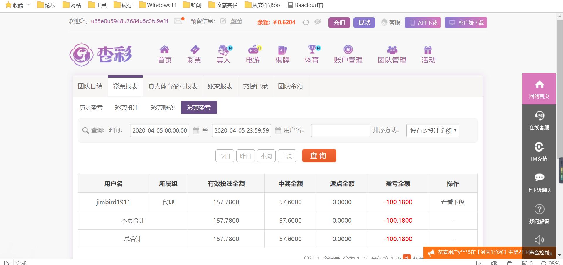Select the 彩票账变 sub-tab
Image resolution: width=563 pixels, height=265 pixels.
(x=163, y=108)
